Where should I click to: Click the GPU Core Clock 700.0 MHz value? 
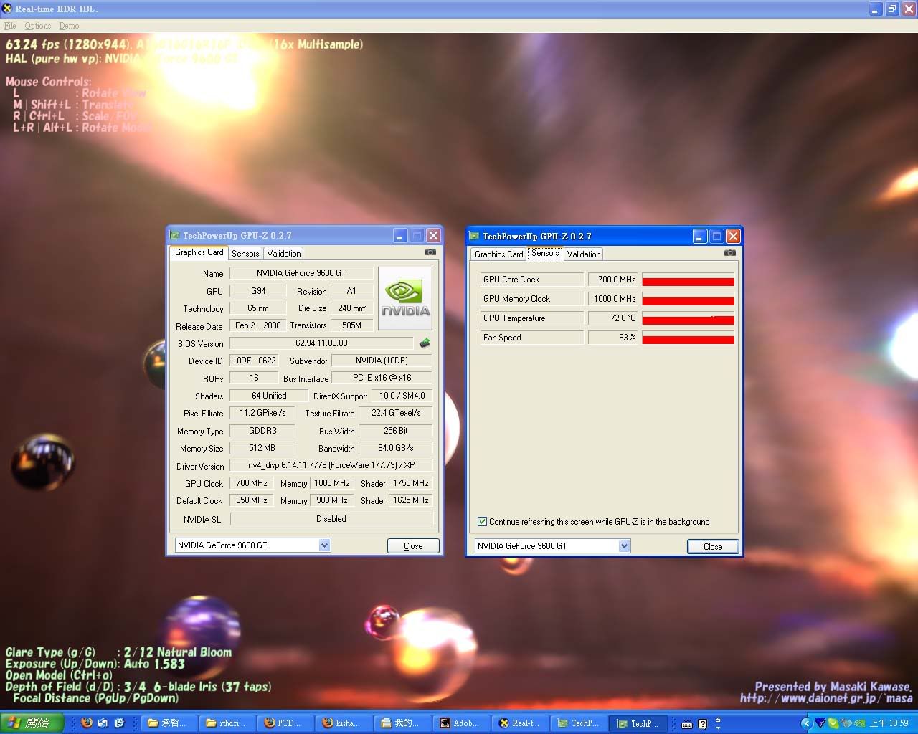click(x=613, y=280)
